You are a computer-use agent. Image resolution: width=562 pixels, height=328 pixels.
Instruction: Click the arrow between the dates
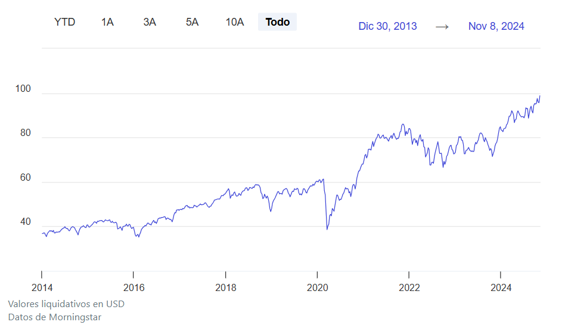click(442, 26)
